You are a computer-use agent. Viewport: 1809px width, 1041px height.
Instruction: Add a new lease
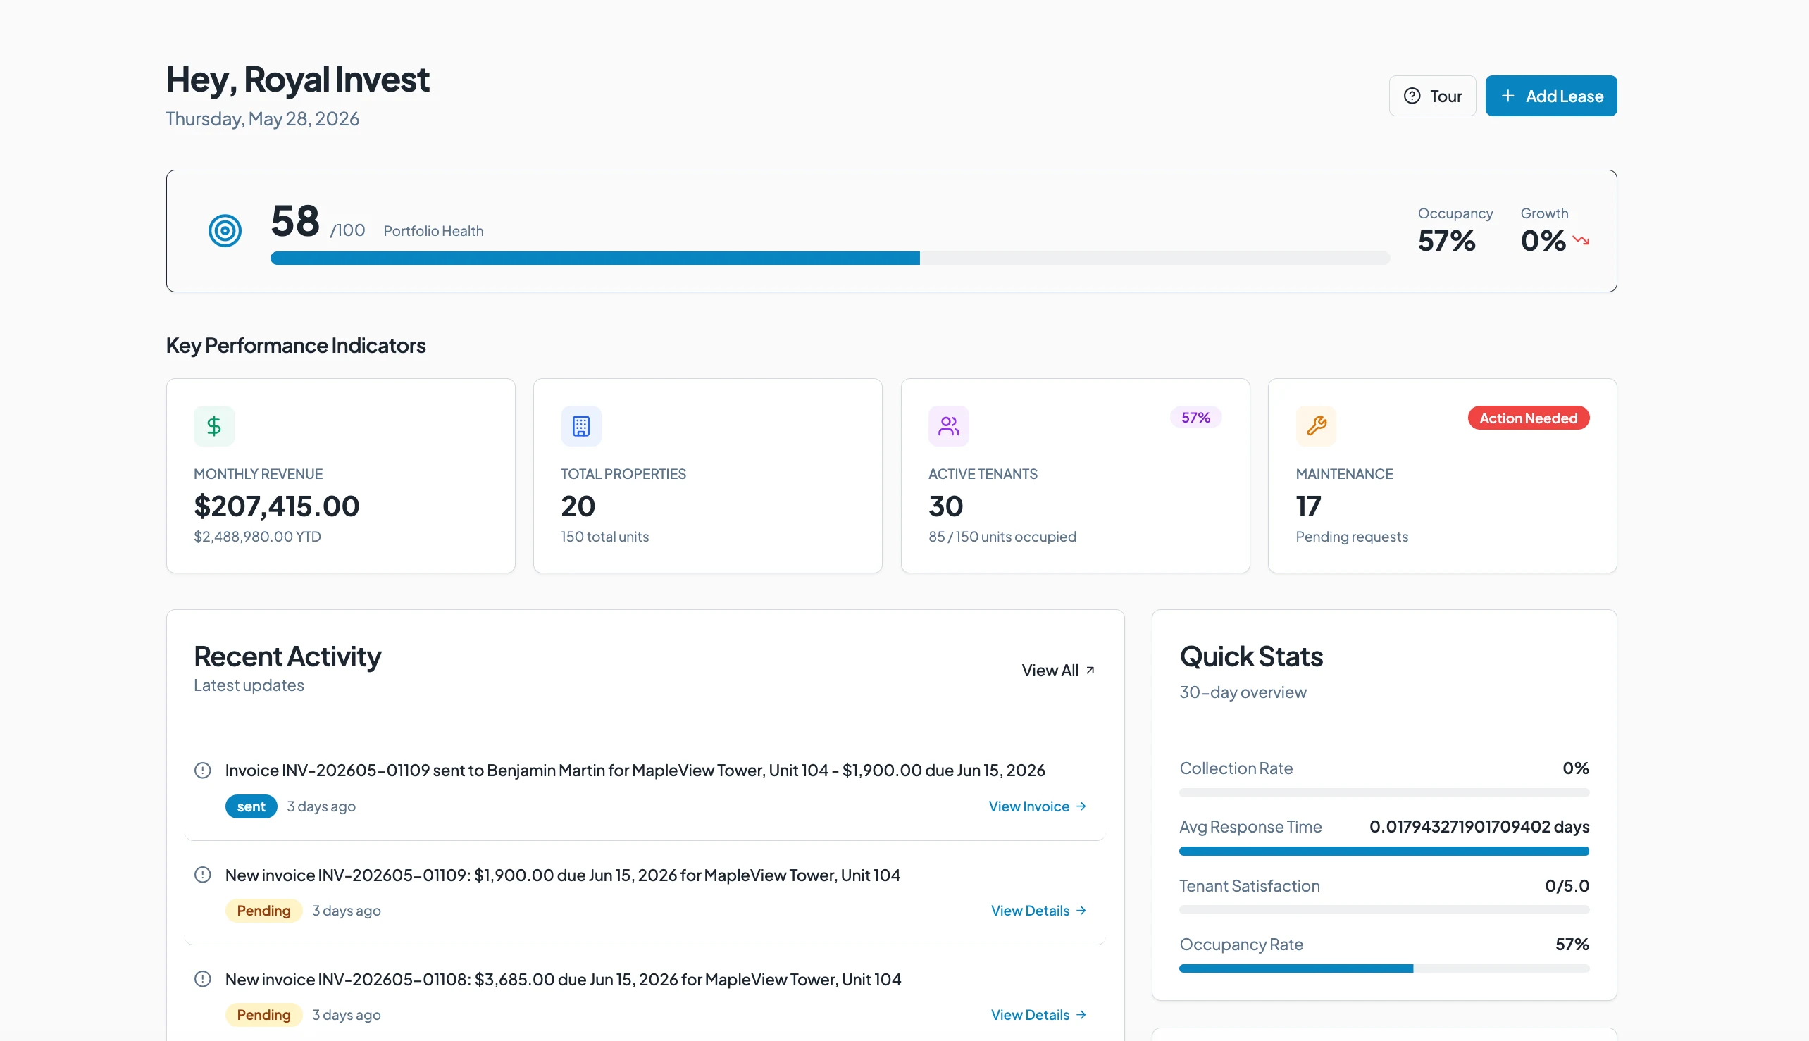[x=1551, y=96]
